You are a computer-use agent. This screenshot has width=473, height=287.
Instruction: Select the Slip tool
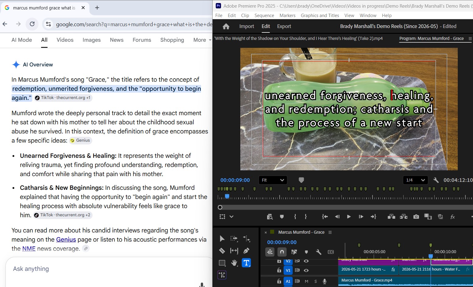coord(234,251)
